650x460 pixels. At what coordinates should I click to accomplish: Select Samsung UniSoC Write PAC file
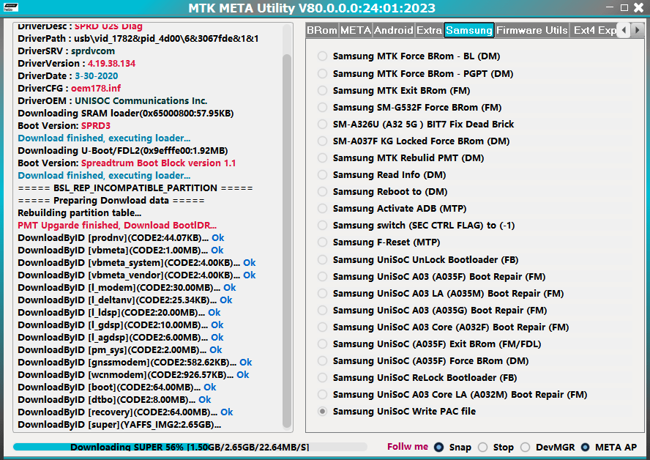[x=322, y=411]
